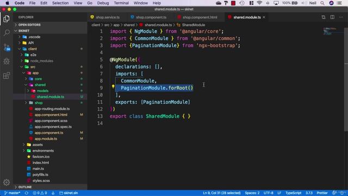348x196 pixels.
Task: Expand the node_modules folder
Action: coord(50,60)
